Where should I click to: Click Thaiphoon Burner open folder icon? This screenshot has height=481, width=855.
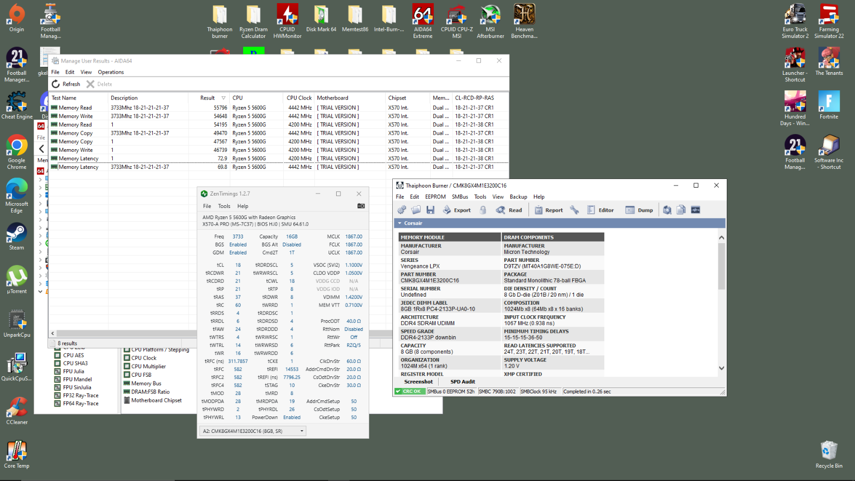click(x=416, y=210)
